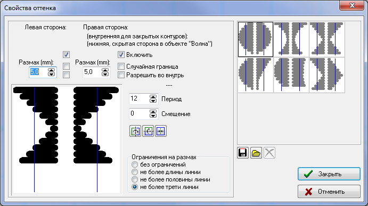Select the bottom-right arrow-shaped preset thumbnail

(327, 75)
